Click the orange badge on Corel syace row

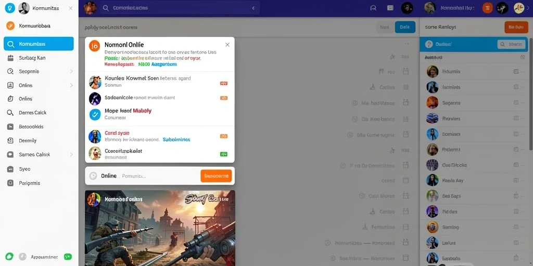coord(224,136)
